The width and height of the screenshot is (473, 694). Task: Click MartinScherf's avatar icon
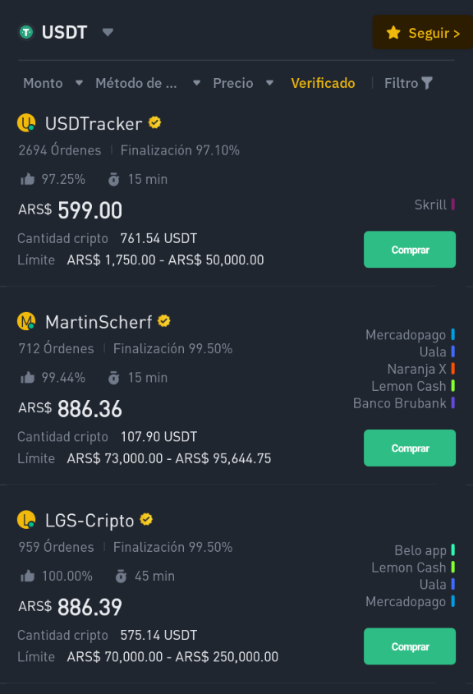[26, 321]
